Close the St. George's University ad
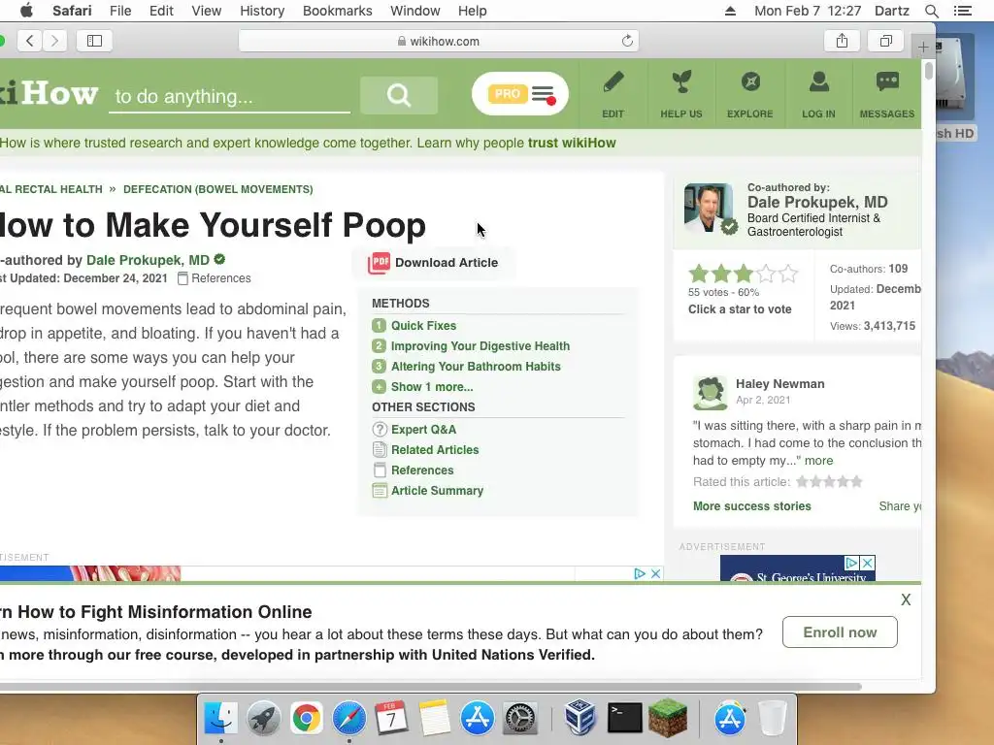This screenshot has height=745, width=994. pos(867,563)
